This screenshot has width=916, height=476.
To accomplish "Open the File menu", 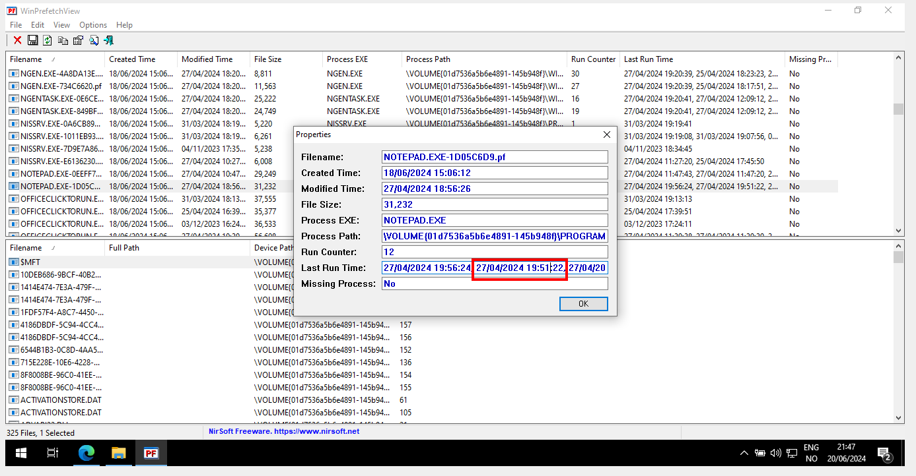I will 16,25.
